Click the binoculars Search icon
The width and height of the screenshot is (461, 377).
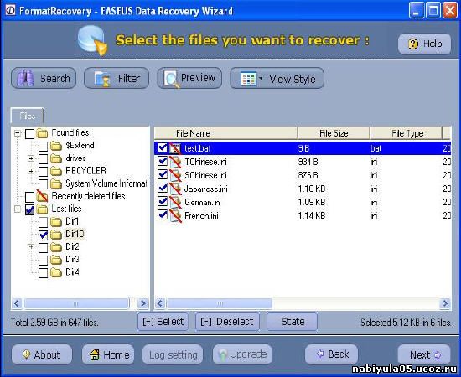point(25,78)
